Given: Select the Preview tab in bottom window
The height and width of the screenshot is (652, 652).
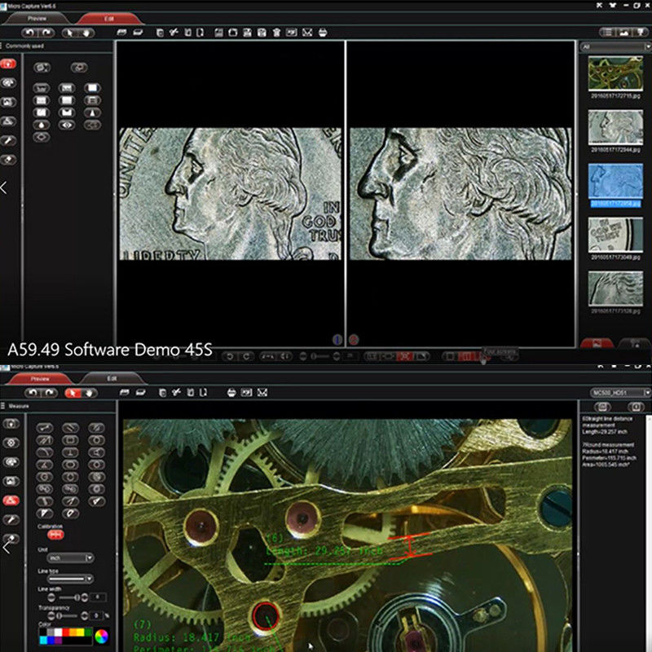Looking at the screenshot, I should coord(40,378).
